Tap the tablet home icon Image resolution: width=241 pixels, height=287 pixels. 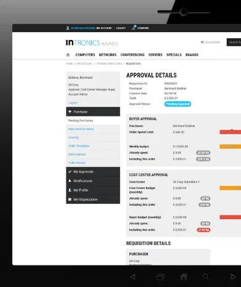click(184, 277)
